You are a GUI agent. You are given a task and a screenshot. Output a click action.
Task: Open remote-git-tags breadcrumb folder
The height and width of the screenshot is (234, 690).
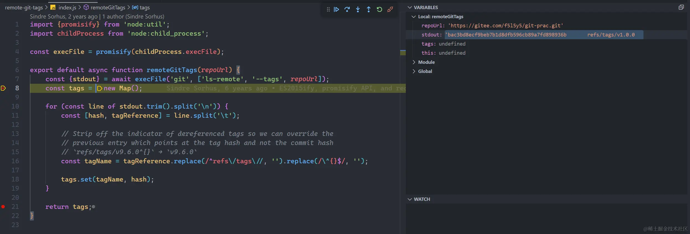coord(24,7)
